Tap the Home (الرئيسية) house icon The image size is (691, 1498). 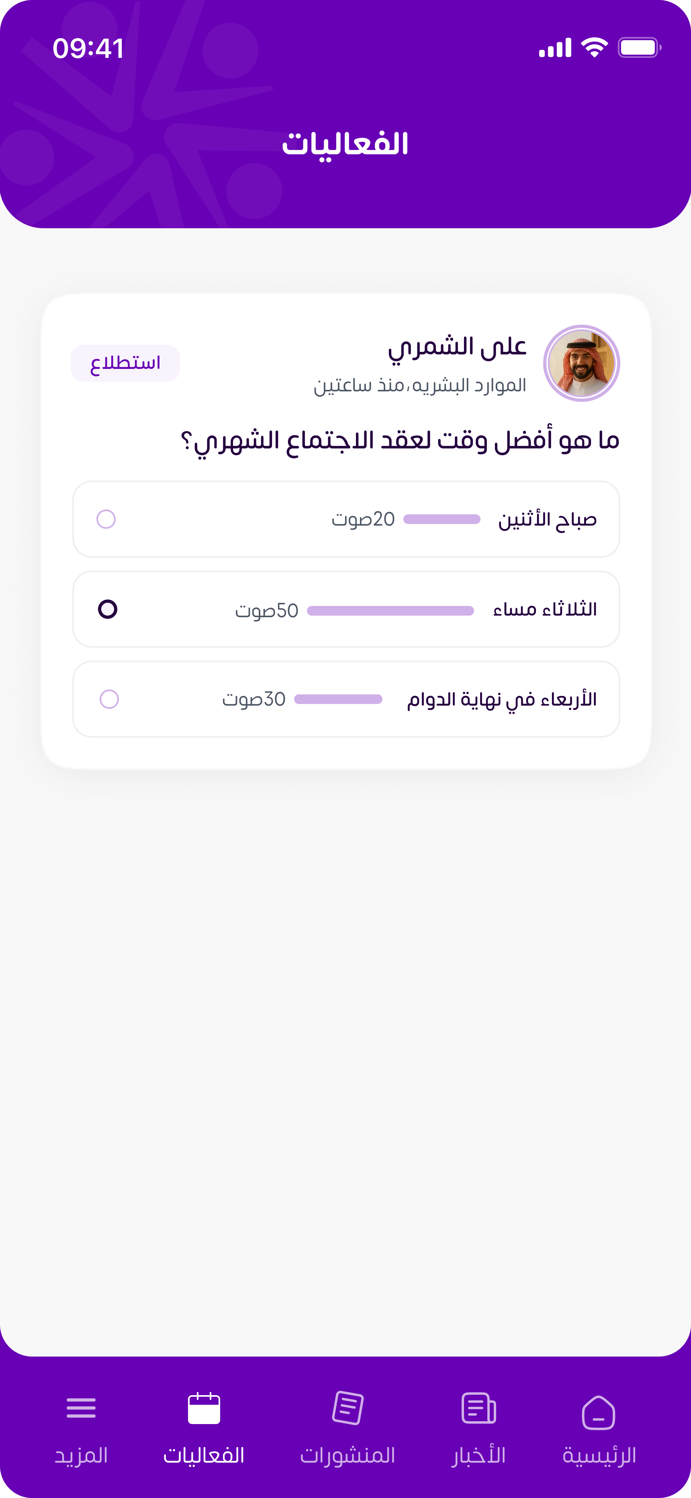click(599, 1412)
